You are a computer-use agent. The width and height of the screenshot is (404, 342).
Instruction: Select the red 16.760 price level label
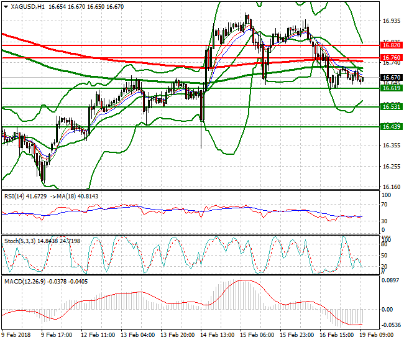(x=392, y=57)
